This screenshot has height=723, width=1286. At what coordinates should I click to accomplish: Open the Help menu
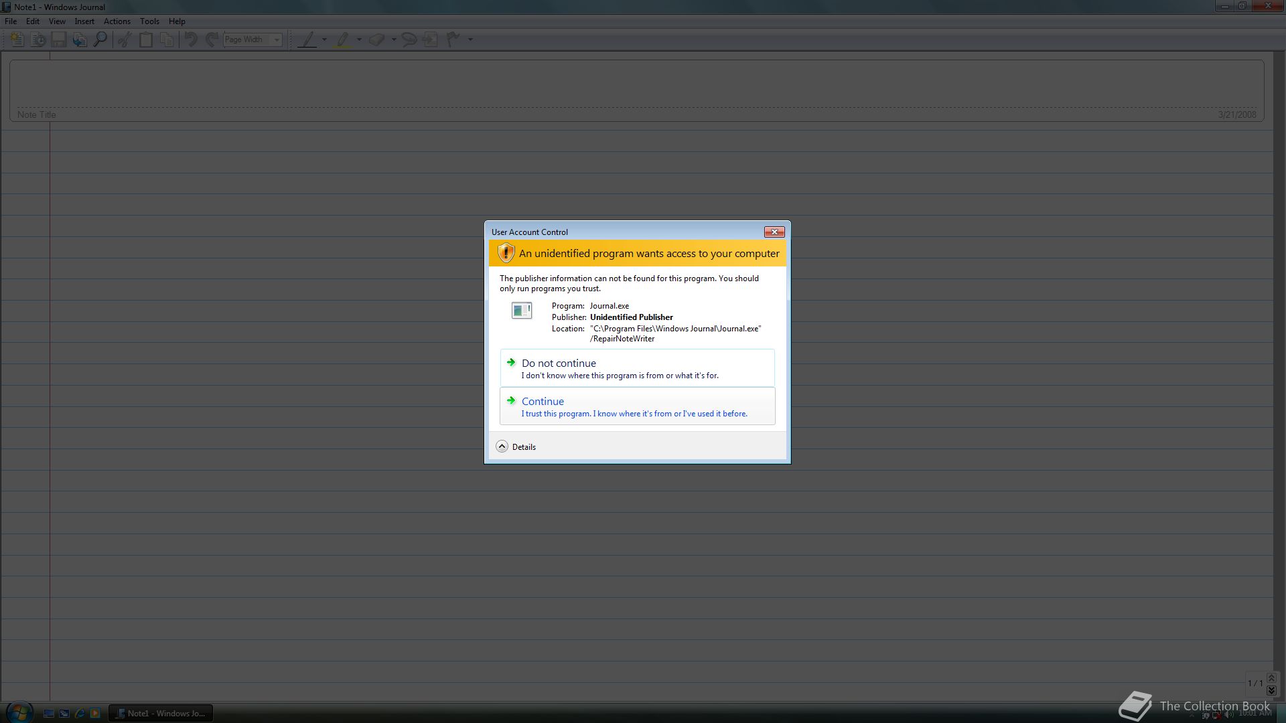coord(177,21)
